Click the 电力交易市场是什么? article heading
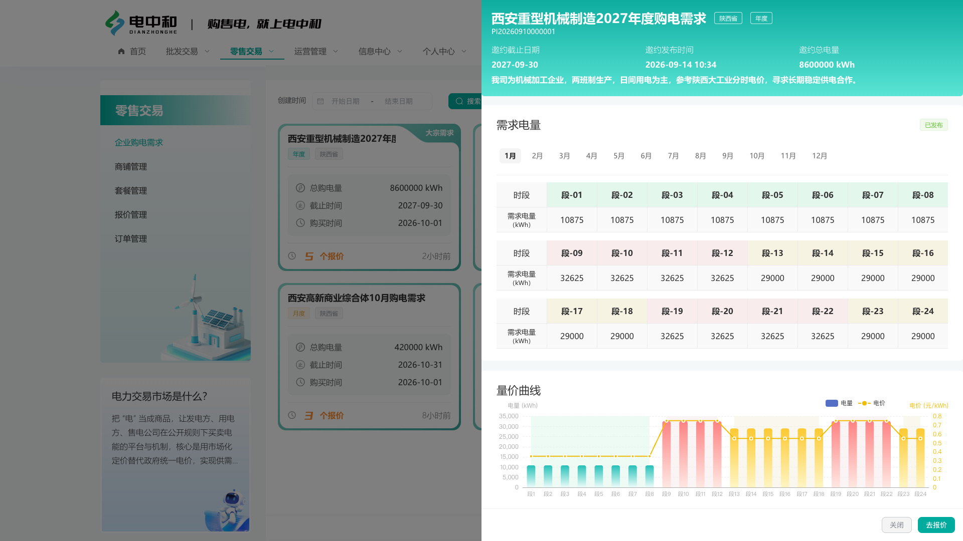The image size is (963, 541). tap(159, 396)
